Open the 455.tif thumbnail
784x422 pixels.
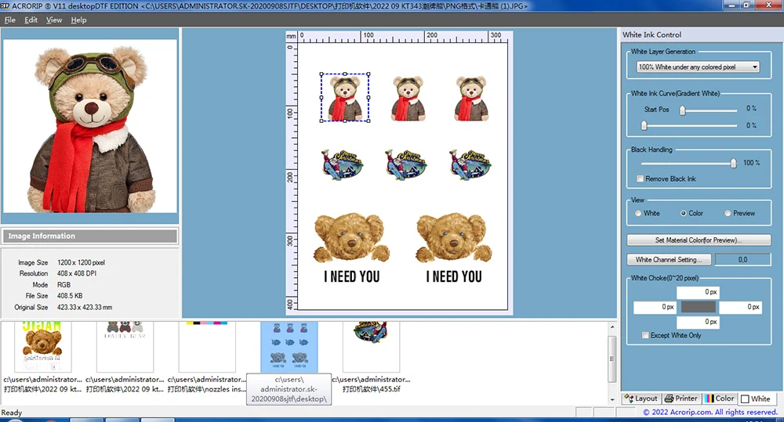(371, 347)
